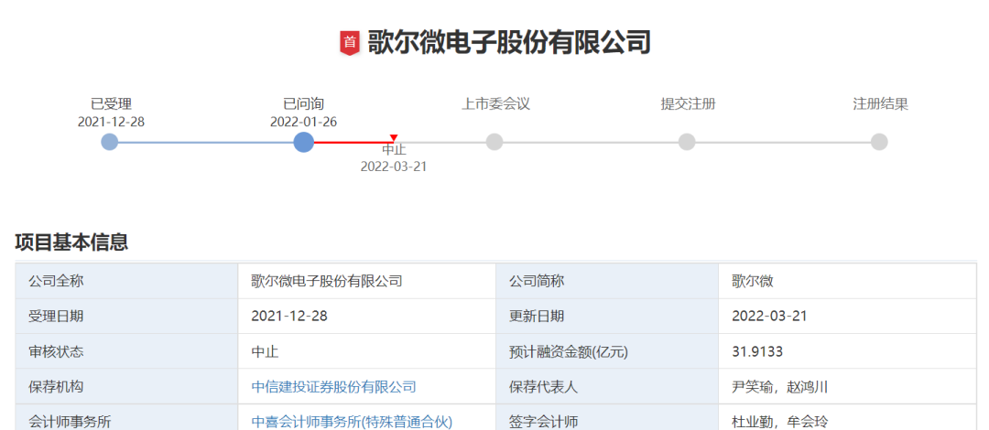
Task: Click the 预计融资金额(亿元) label cell
Action: (x=607, y=351)
